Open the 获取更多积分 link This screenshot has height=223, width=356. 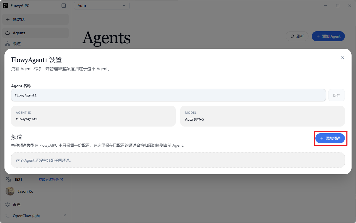tap(51, 180)
